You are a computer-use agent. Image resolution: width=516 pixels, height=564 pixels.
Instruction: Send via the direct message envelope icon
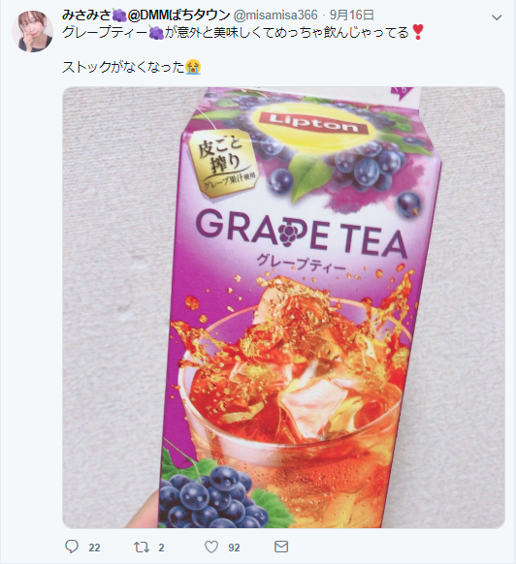click(x=281, y=547)
